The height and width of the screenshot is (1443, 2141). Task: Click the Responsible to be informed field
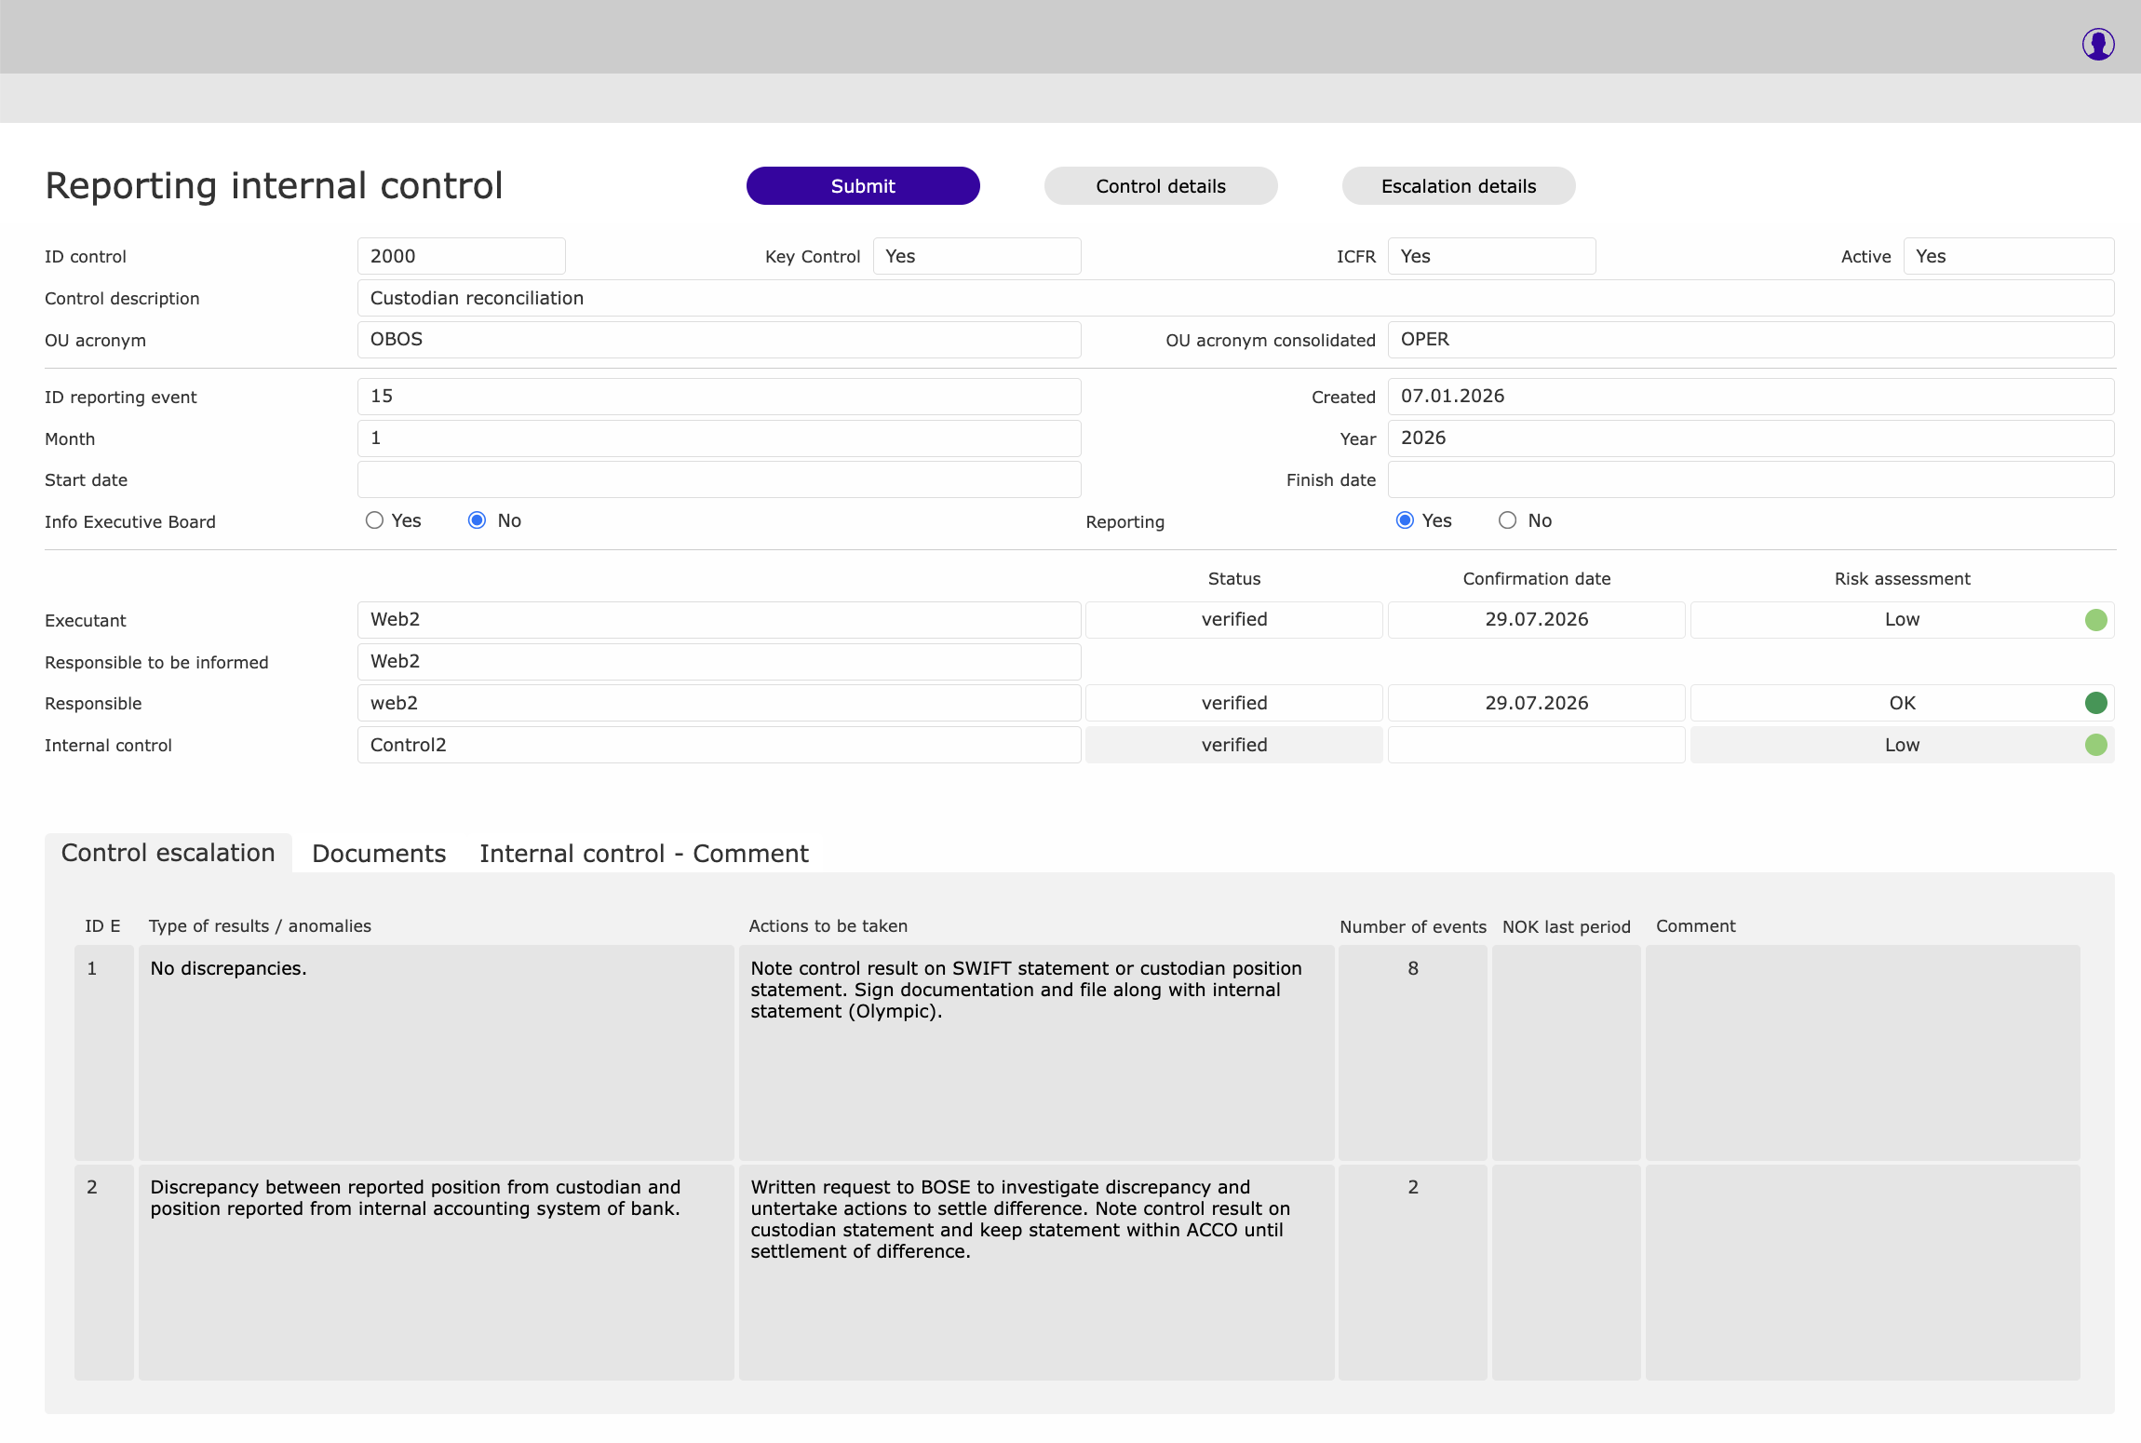click(x=720, y=662)
